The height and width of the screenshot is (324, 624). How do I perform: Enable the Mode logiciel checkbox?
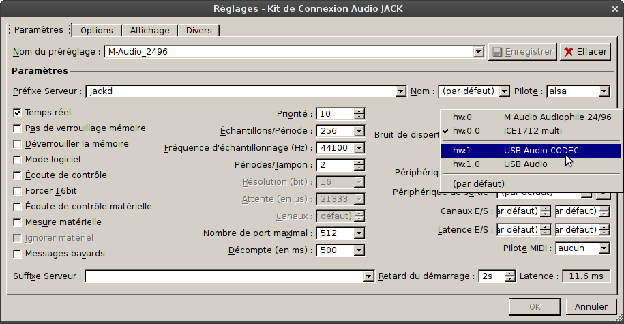point(17,160)
